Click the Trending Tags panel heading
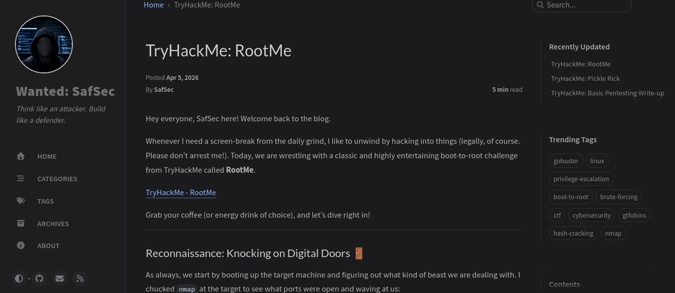Viewport: 675px width, 293px height. tap(573, 139)
